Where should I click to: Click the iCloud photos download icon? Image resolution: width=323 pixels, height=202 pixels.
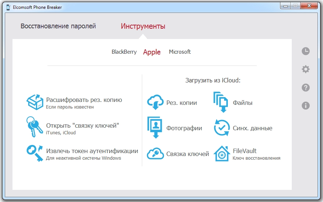coord(155,127)
